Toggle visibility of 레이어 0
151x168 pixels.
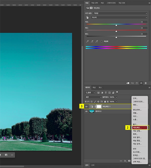click(x=86, y=111)
